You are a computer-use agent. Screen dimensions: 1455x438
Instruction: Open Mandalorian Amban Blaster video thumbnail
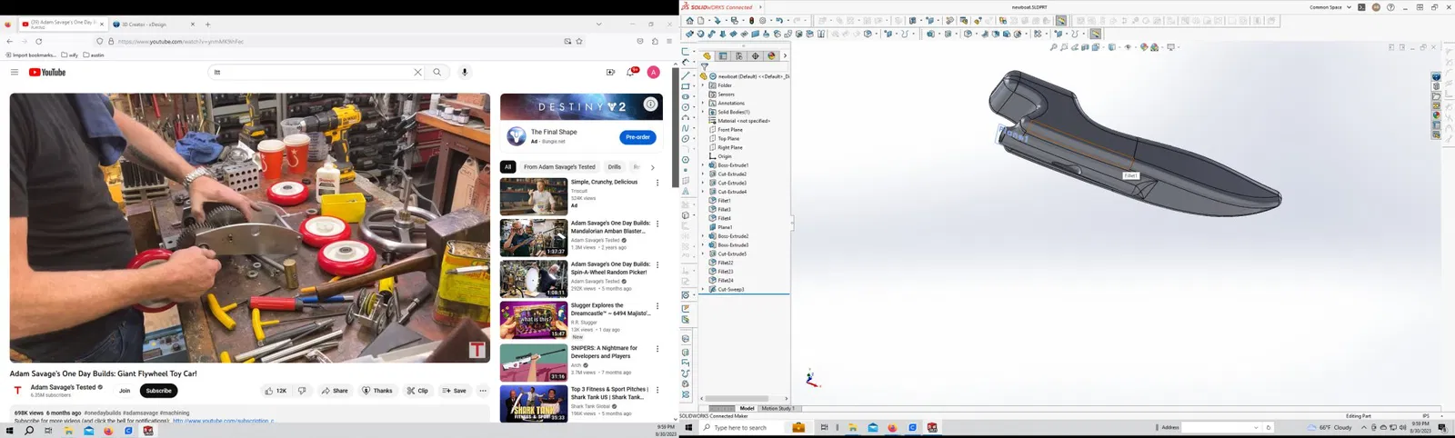point(534,238)
